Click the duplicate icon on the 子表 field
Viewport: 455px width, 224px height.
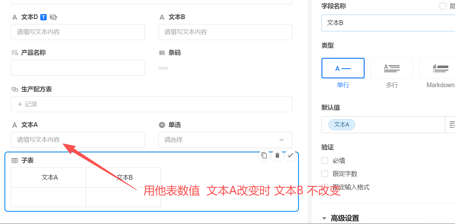[x=264, y=155]
